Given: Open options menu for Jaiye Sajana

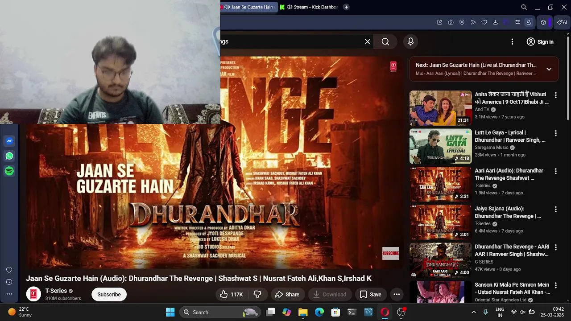Looking at the screenshot, I should [x=555, y=209].
